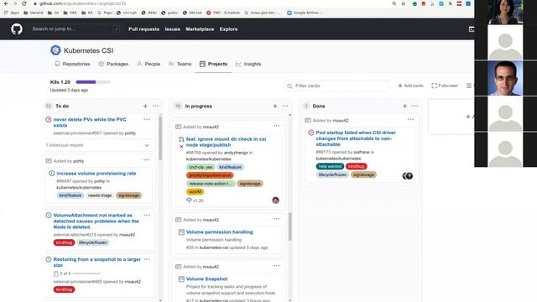Screen dimensions: 537x302
Task: Click the 'needs-triage' label
Action: [x=100, y=195]
